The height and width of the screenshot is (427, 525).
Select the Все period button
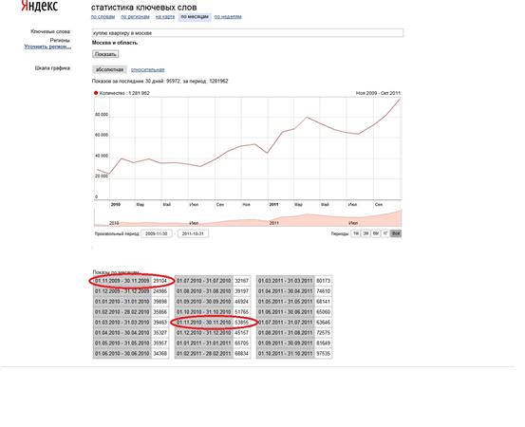coord(396,233)
